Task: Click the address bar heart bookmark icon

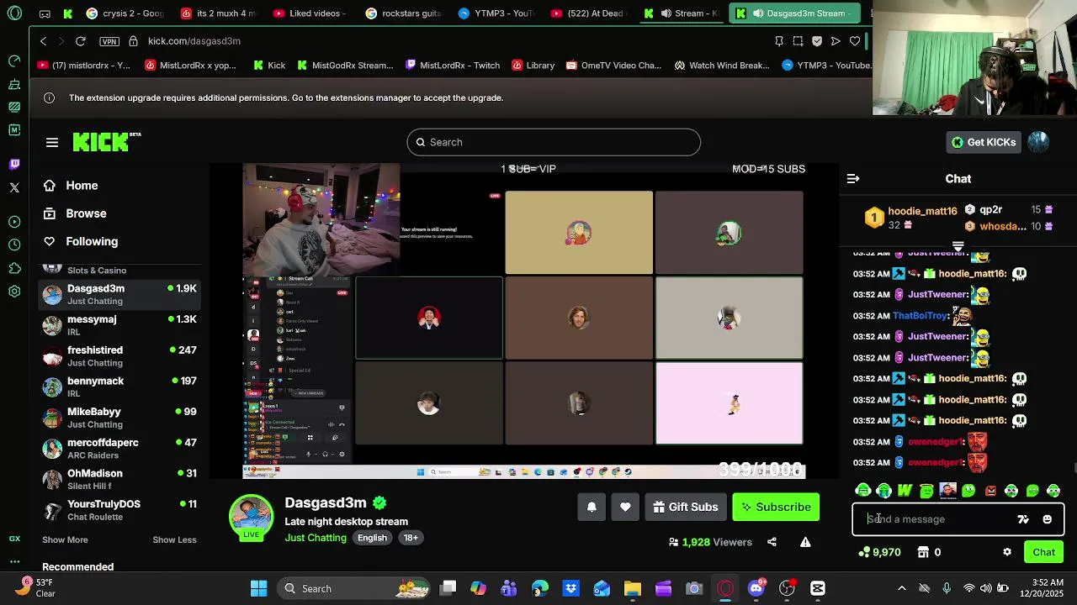Action: 855,41
